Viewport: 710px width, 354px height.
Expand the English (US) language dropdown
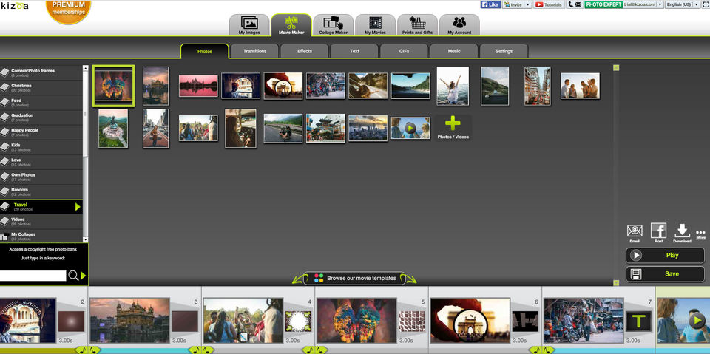(x=696, y=4)
